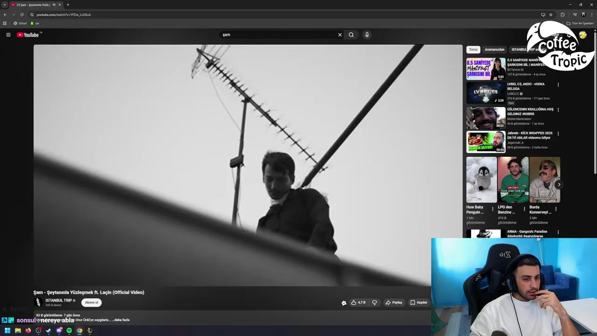Dislike the video with thumbs-down

[x=375, y=302]
